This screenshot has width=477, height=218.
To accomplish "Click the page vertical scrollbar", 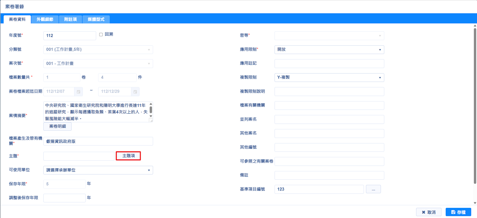I will [x=475, y=104].
